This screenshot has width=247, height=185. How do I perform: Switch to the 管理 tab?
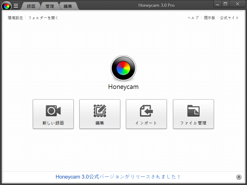point(49,6)
